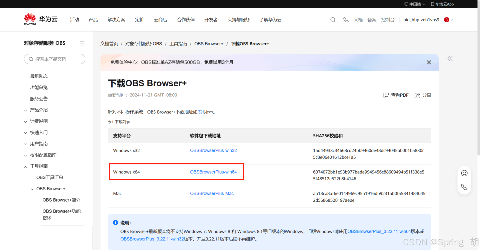Open the search magnifier icon in header
Image resolution: width=480 pixels, height=250 pixels.
333,20
